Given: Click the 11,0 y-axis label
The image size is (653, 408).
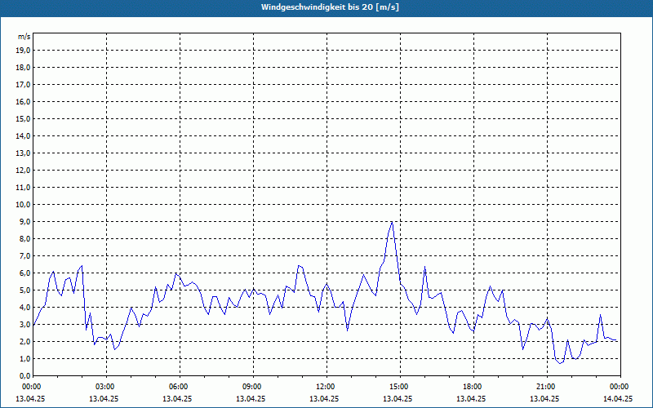Looking at the screenshot, I should coord(24,188).
